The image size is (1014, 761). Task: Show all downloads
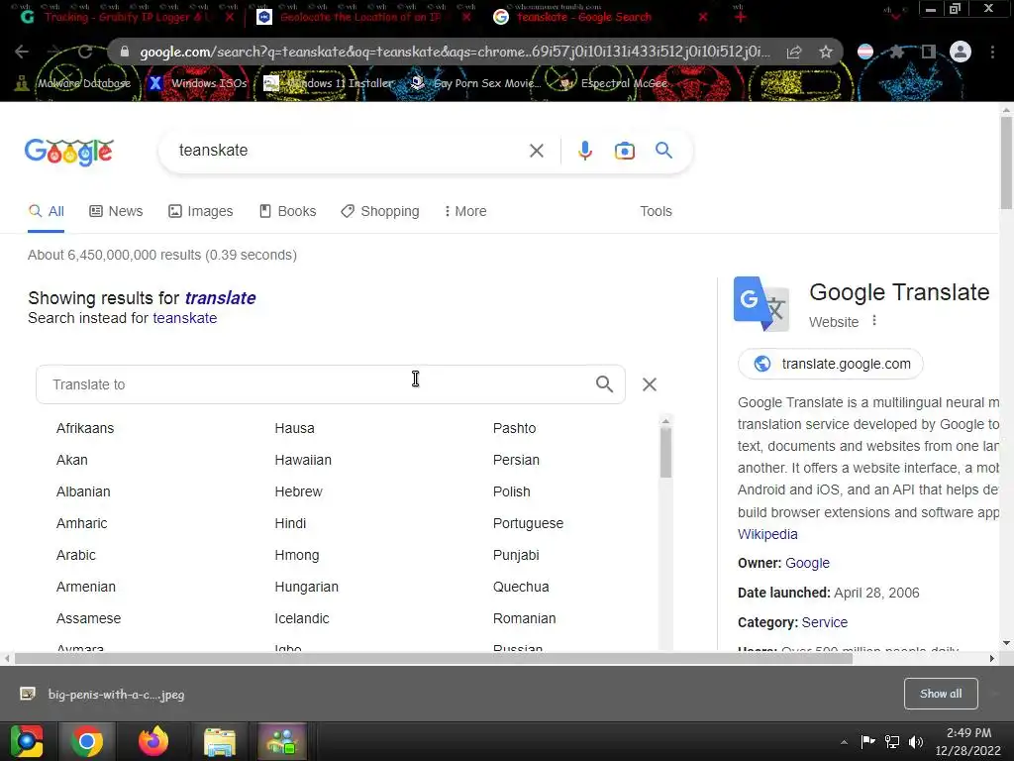pyautogui.click(x=941, y=694)
